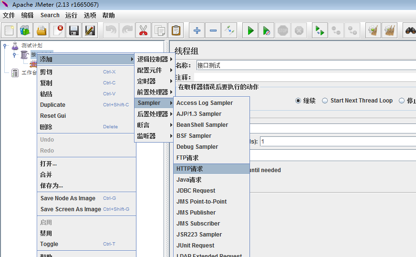Click 保存为... in context menu
Viewport: 416px width, 257px height.
click(x=86, y=185)
